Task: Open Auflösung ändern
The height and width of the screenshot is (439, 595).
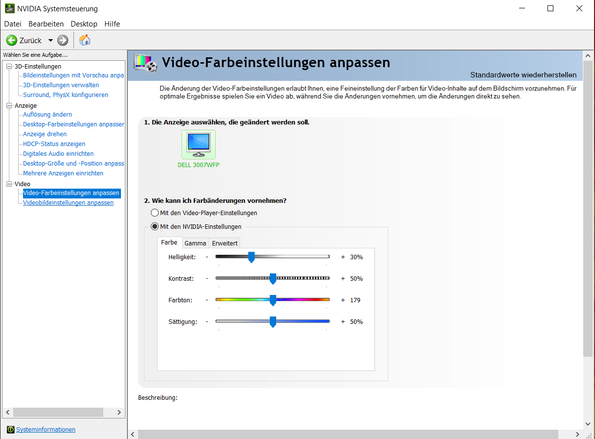Action: pyautogui.click(x=48, y=115)
